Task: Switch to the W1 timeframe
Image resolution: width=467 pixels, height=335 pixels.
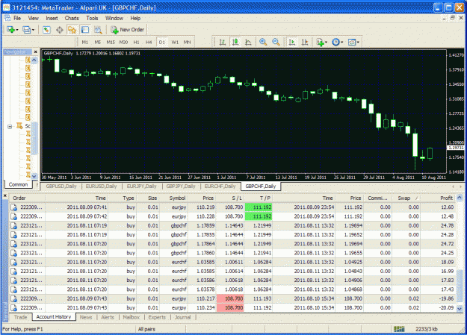Action: pyautogui.click(x=175, y=43)
